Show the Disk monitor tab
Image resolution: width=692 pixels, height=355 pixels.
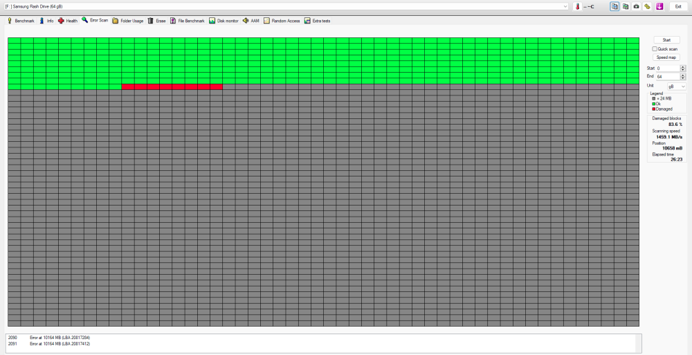point(224,21)
